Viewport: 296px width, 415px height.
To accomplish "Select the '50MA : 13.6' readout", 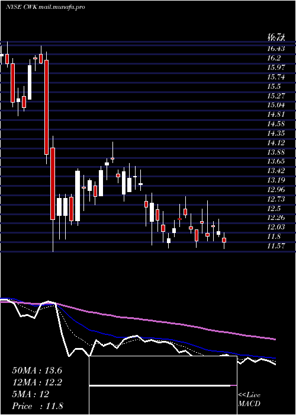I will tap(37, 371).
